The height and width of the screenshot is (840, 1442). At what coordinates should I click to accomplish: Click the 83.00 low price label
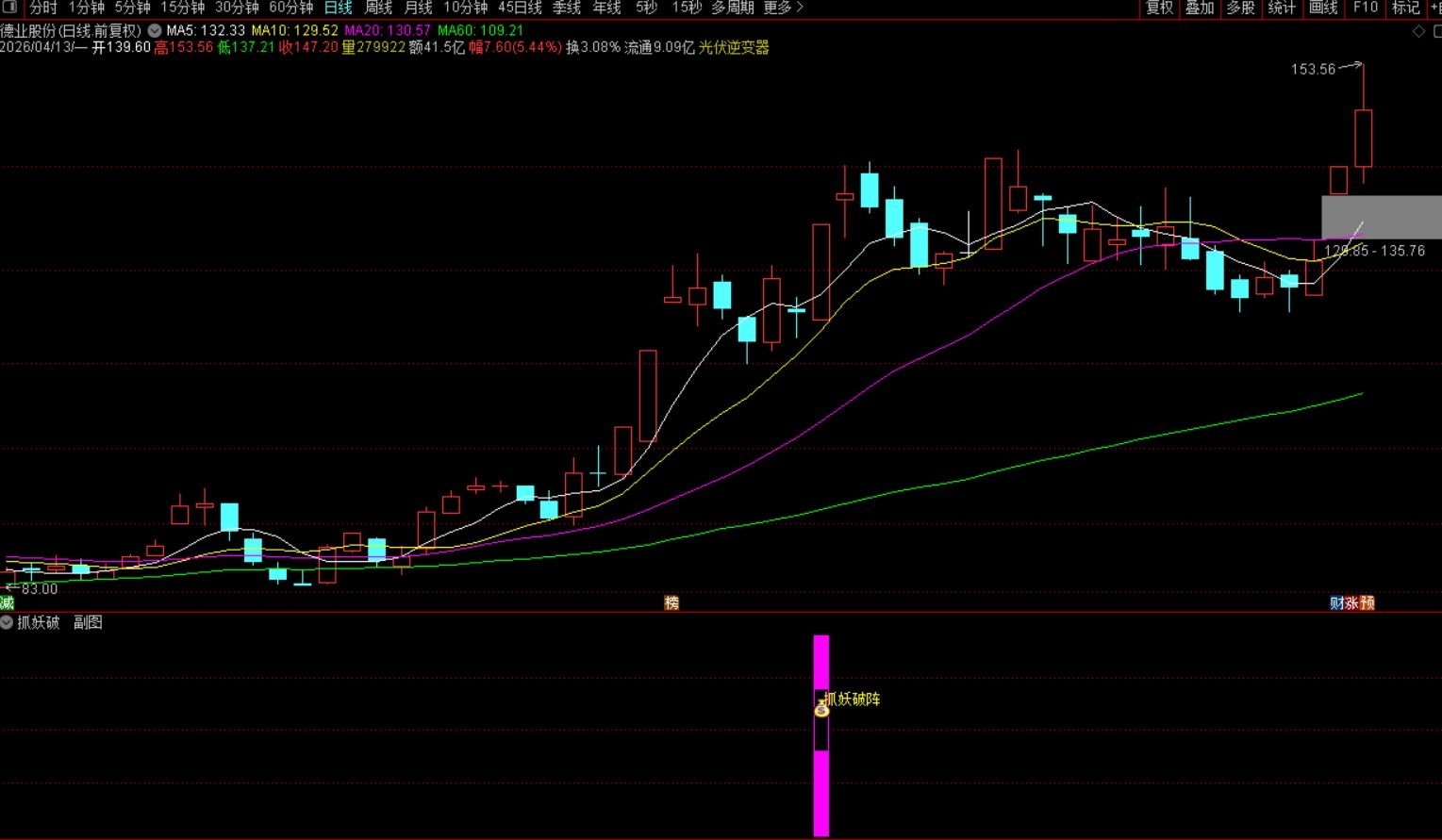point(40,589)
